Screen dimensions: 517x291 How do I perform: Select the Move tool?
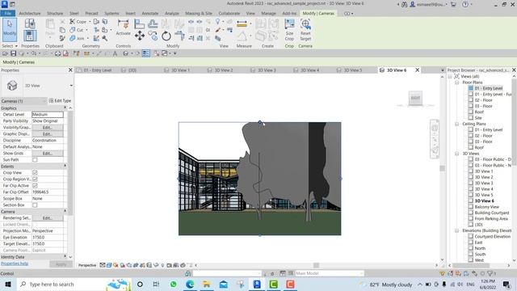(140, 36)
